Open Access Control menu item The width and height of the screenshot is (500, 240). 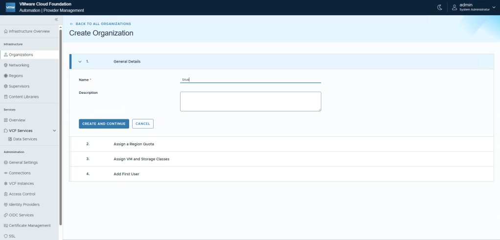tap(22, 194)
